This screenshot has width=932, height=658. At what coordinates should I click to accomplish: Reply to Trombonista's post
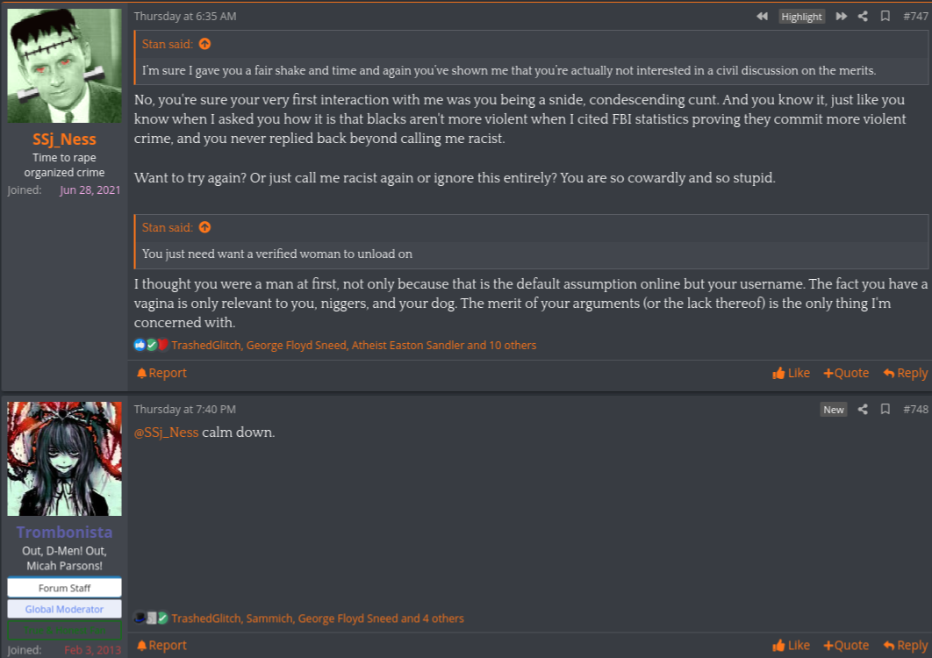click(906, 645)
